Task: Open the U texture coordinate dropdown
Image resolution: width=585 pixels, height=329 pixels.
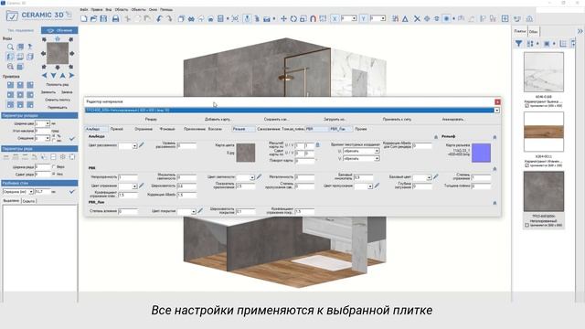Action: point(377,151)
